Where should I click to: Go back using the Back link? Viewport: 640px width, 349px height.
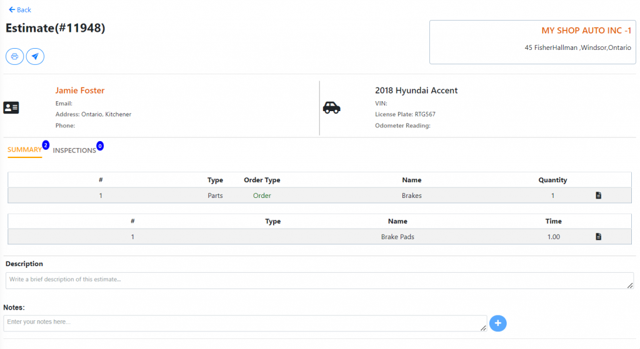20,10
